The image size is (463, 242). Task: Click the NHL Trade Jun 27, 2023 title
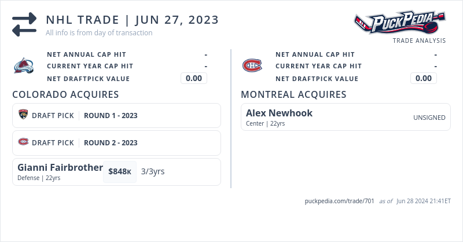point(133,20)
